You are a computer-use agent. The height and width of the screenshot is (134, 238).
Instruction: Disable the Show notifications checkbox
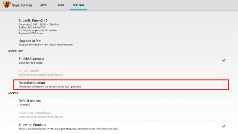click(223, 126)
